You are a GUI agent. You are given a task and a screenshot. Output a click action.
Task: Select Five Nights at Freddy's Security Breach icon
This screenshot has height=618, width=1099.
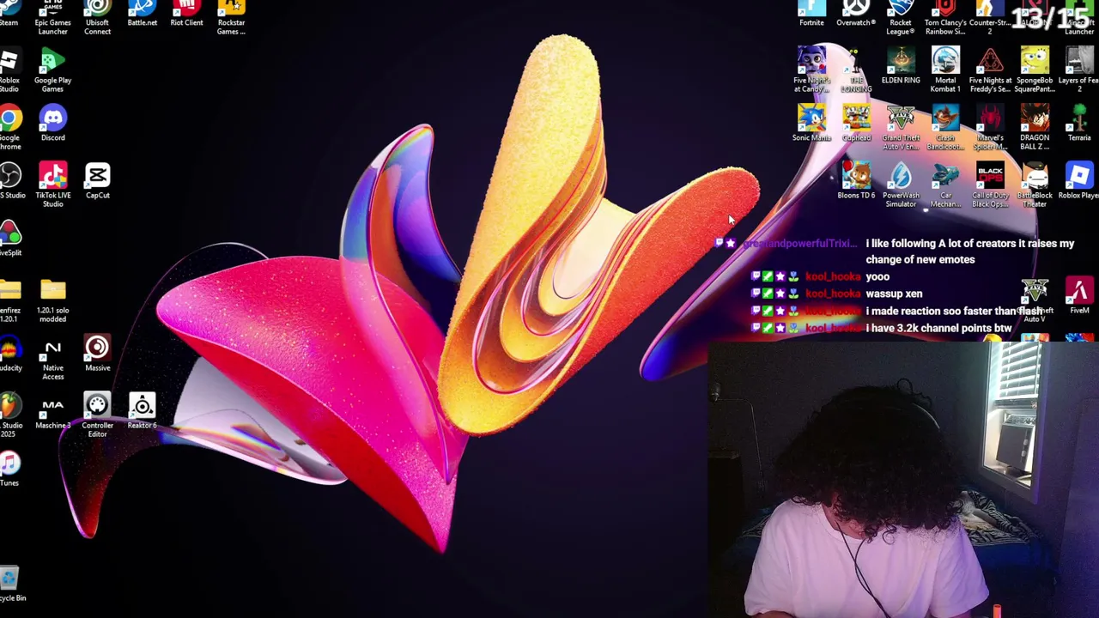click(x=990, y=71)
